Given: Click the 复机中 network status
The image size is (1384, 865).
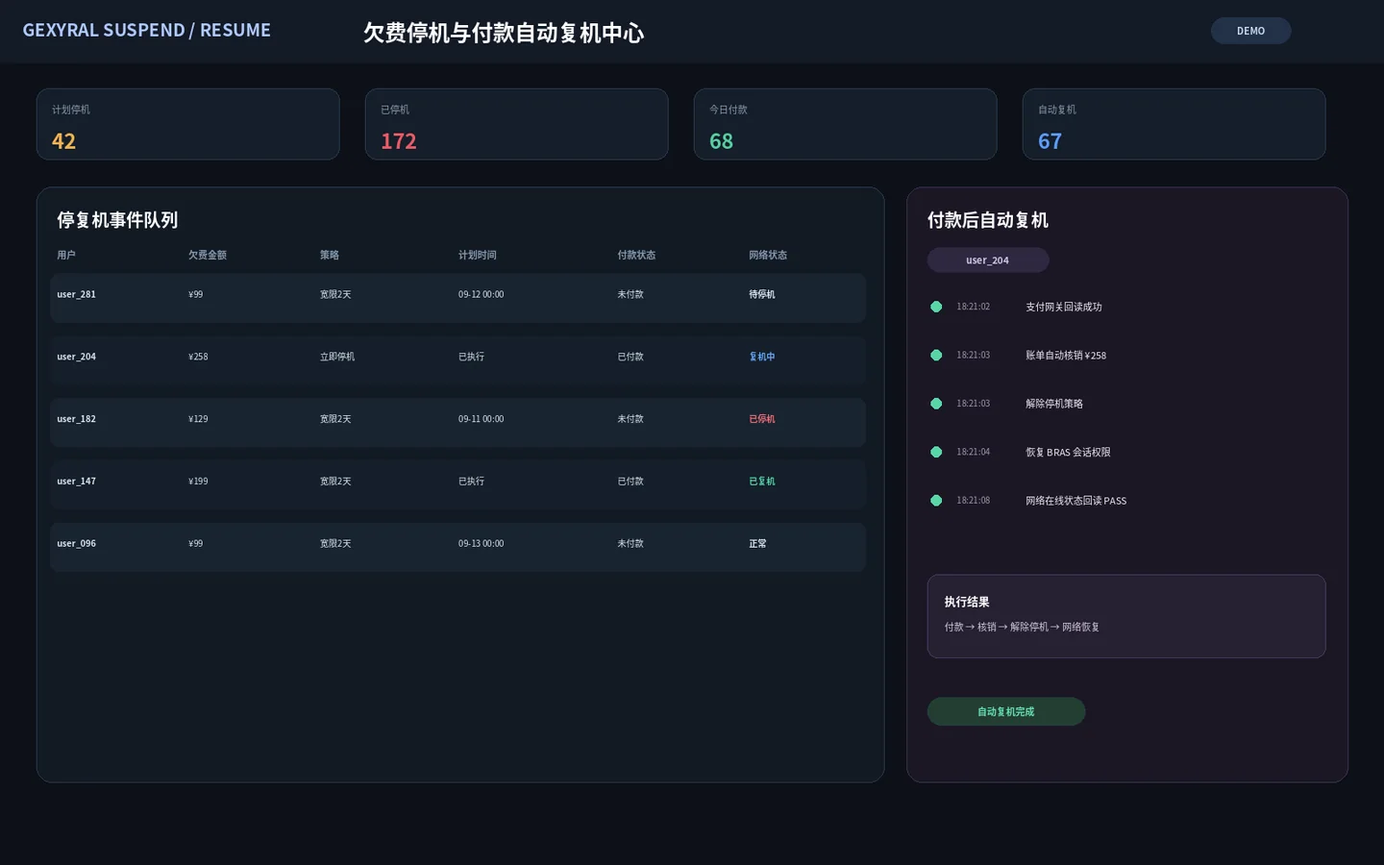Looking at the screenshot, I should [762, 357].
